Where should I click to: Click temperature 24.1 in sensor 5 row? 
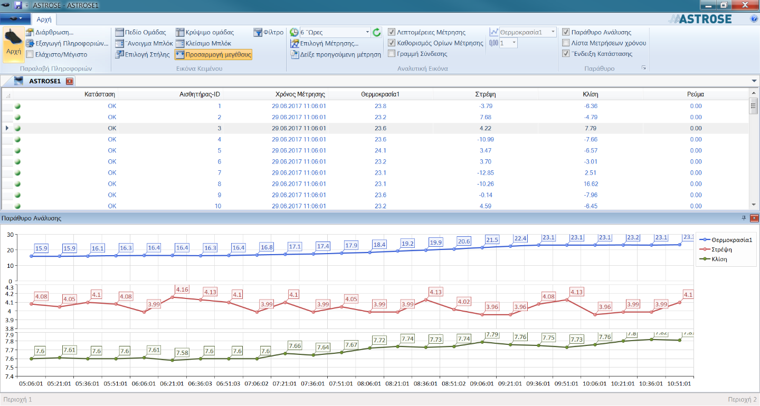tap(381, 150)
